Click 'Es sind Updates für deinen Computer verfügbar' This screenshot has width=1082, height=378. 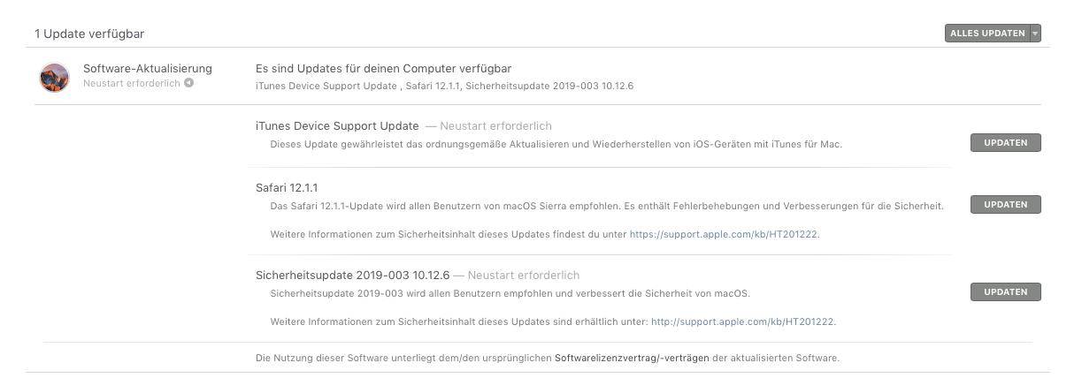tap(383, 68)
